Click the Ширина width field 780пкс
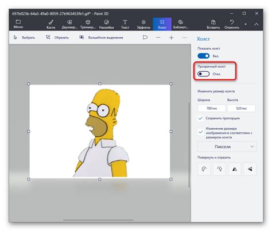Image resolution: width=272 pixels, height=231 pixels. tap(211, 109)
